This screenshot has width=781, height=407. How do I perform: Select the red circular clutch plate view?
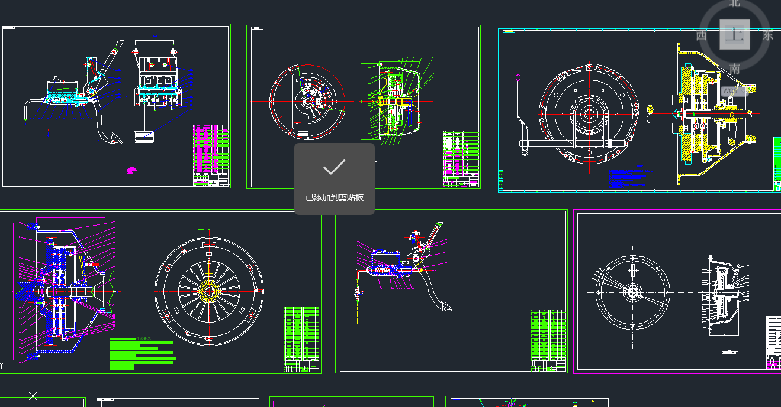pyautogui.click(x=308, y=101)
